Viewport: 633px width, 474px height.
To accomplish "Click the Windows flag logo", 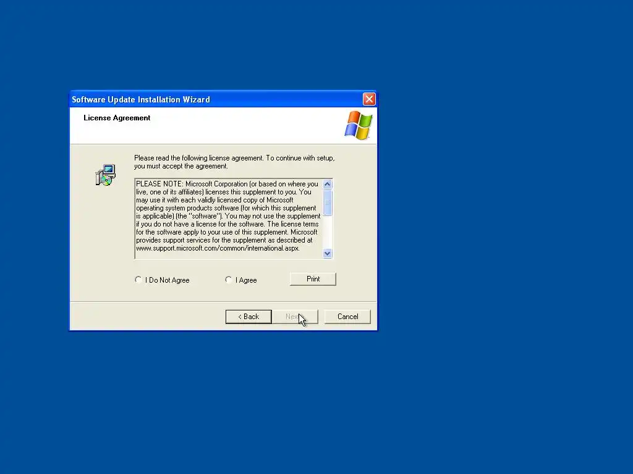I will point(358,125).
